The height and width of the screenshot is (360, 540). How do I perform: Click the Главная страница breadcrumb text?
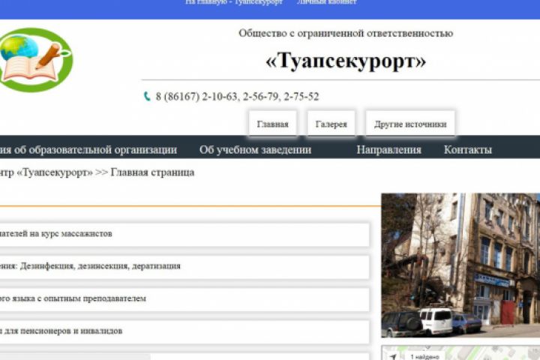coord(152,172)
